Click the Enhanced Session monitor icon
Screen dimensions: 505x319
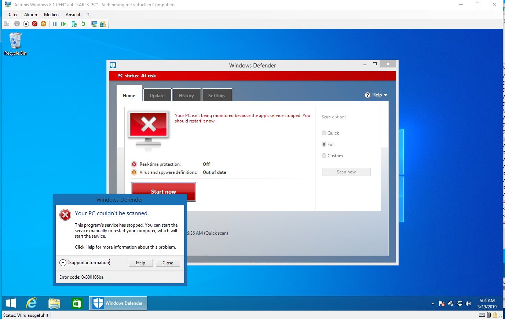(94, 24)
